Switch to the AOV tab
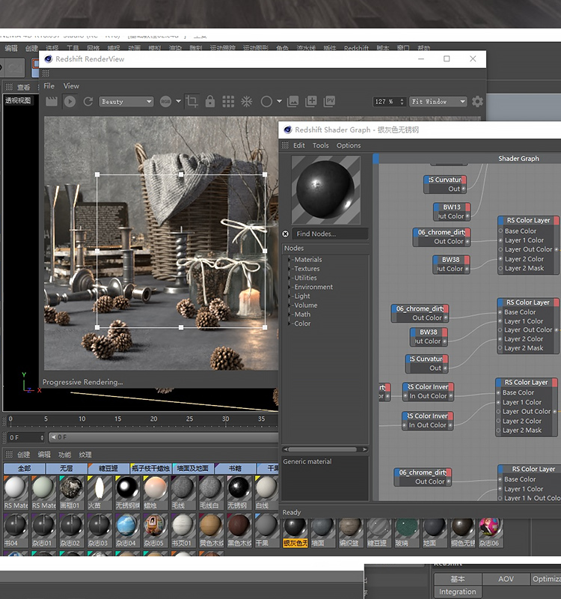Image resolution: width=561 pixels, height=599 pixels. pos(506,579)
